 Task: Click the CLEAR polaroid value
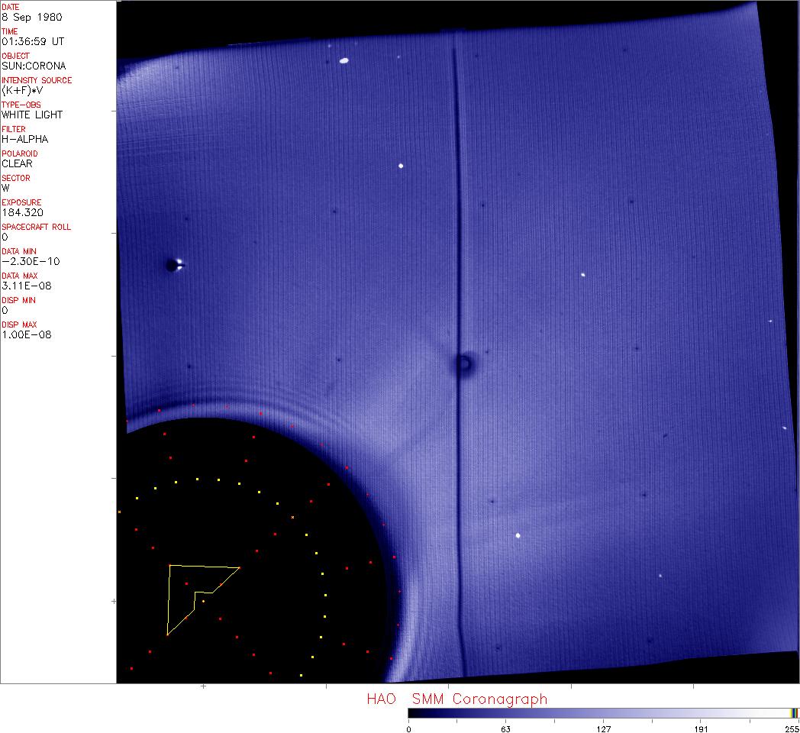click(17, 163)
